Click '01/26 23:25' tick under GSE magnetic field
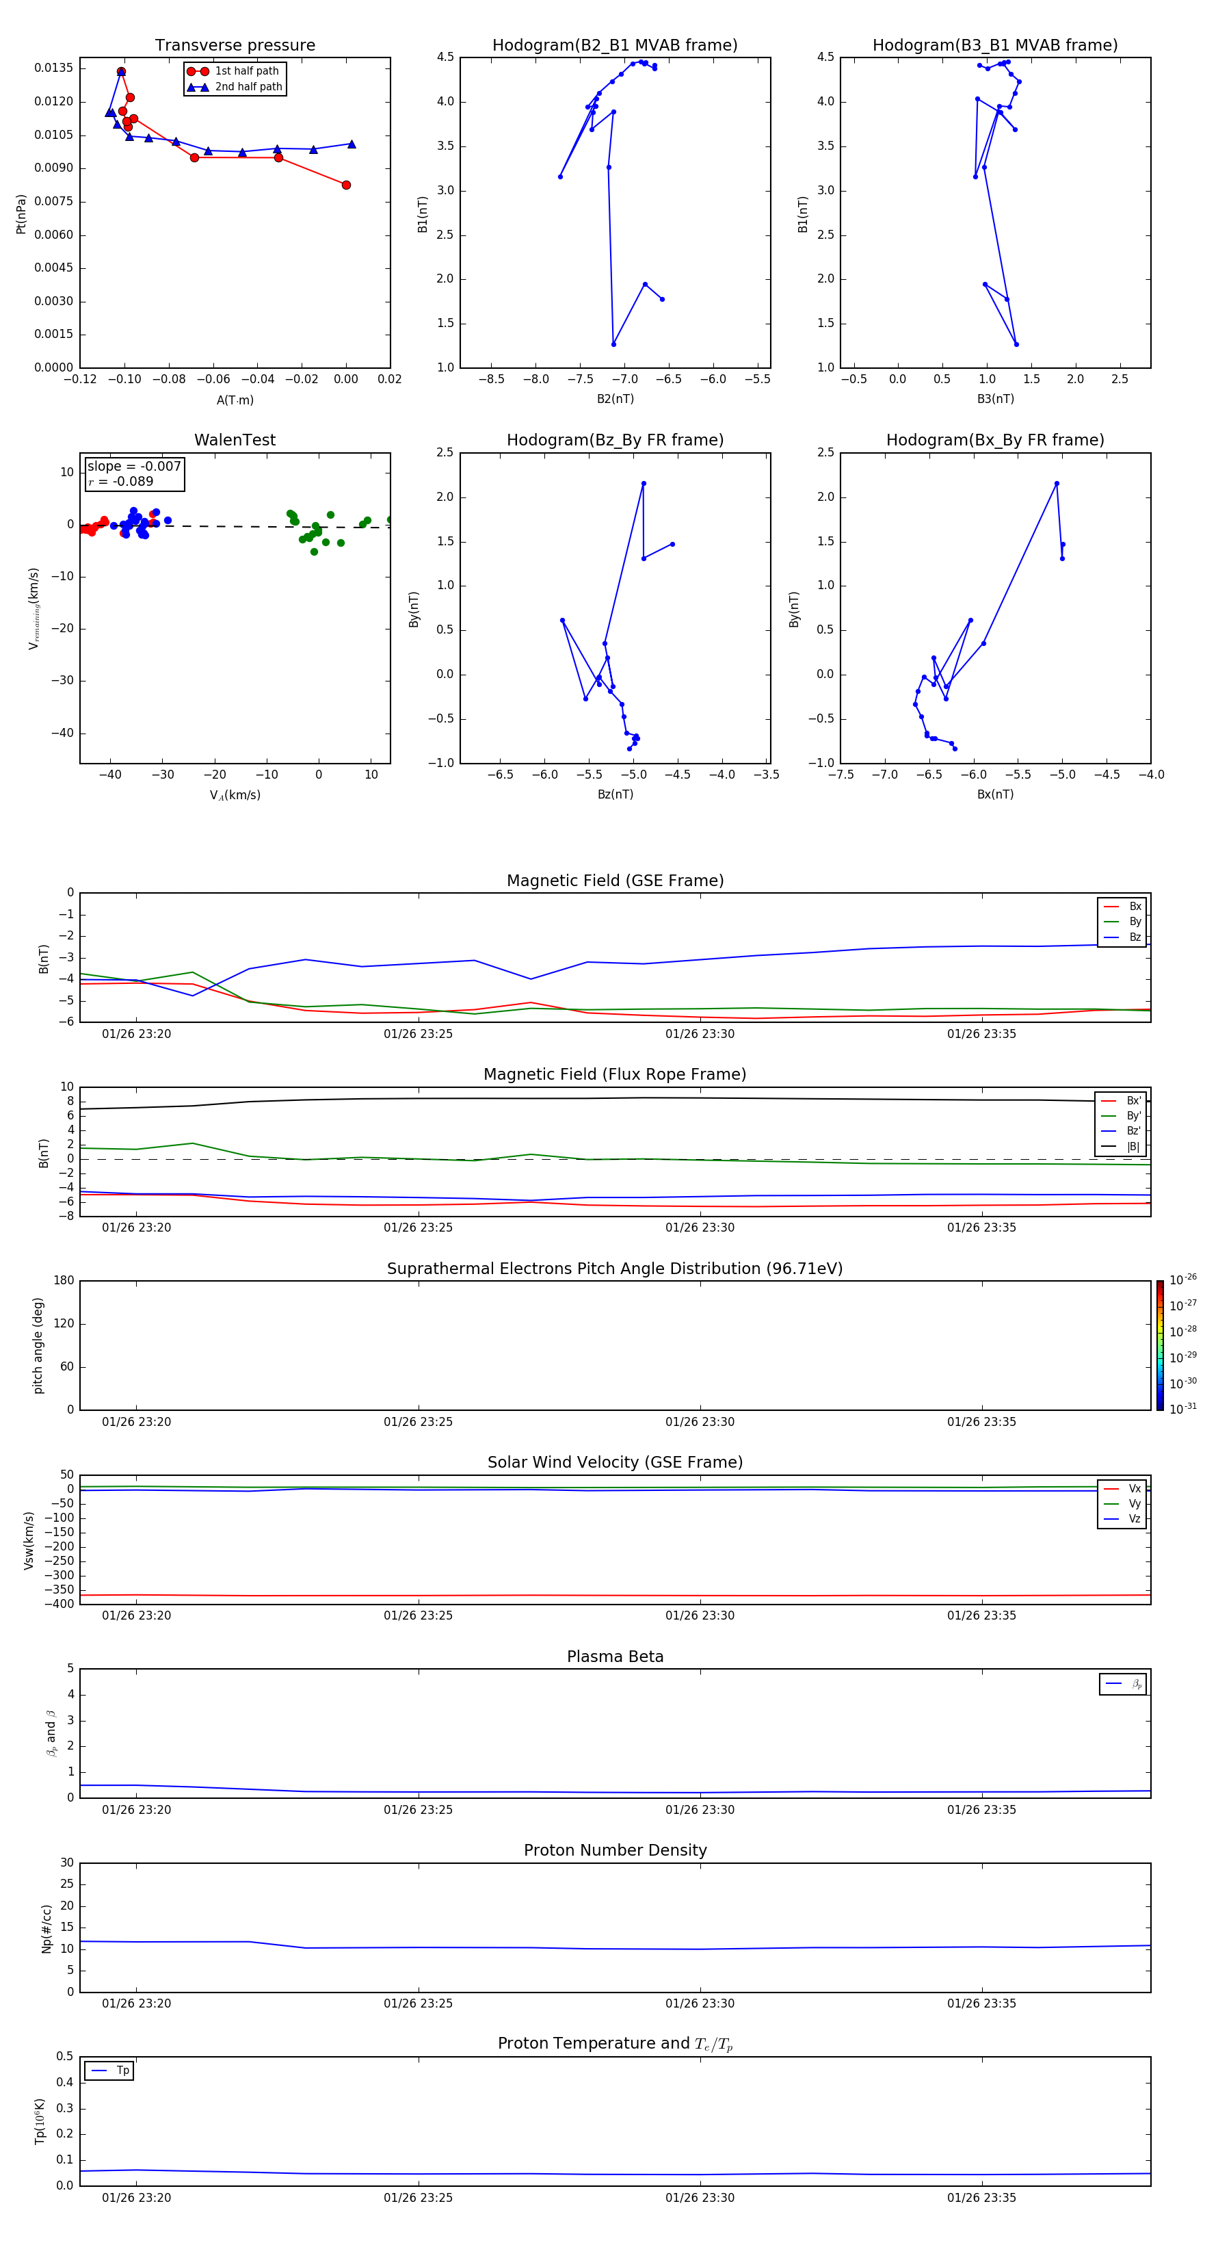This screenshot has height=2258, width=1231. point(418,1035)
